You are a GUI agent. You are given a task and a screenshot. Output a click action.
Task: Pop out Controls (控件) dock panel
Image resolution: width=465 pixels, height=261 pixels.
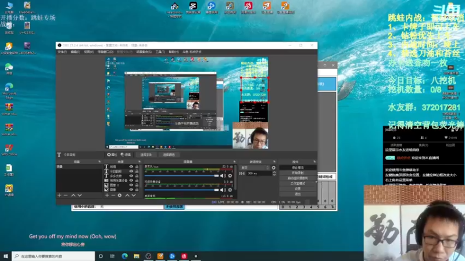(314, 162)
